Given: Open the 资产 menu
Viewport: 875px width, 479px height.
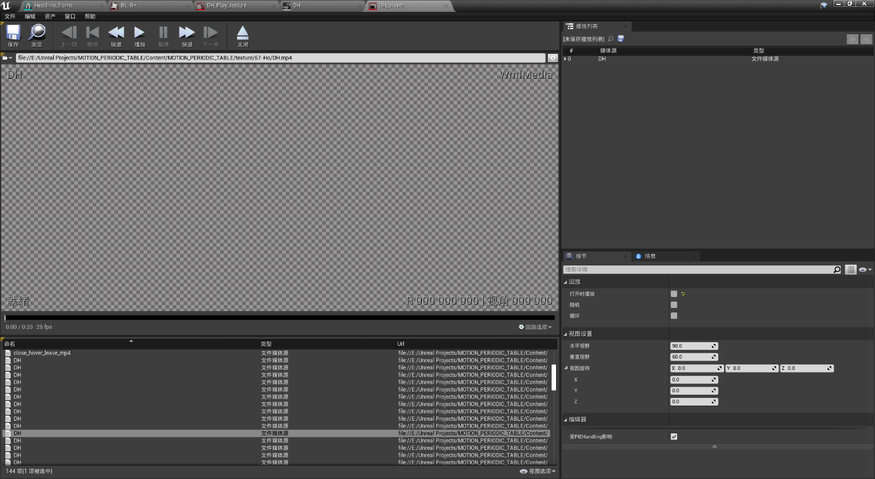Looking at the screenshot, I should point(49,16).
